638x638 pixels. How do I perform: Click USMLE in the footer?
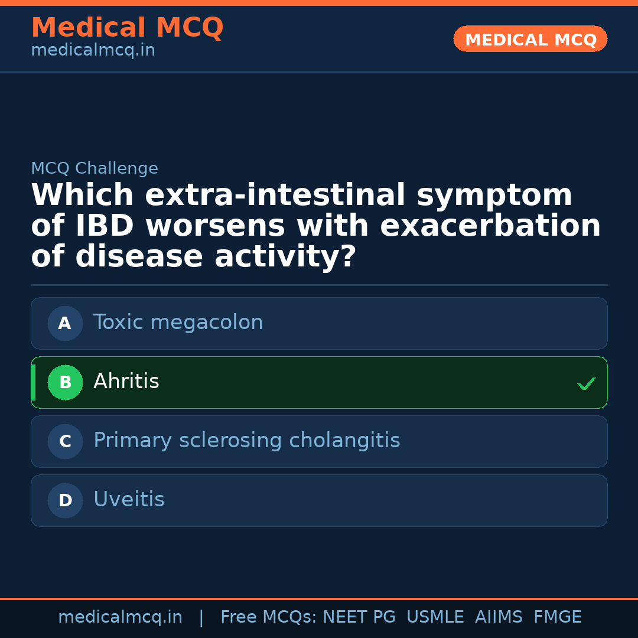pyautogui.click(x=435, y=617)
